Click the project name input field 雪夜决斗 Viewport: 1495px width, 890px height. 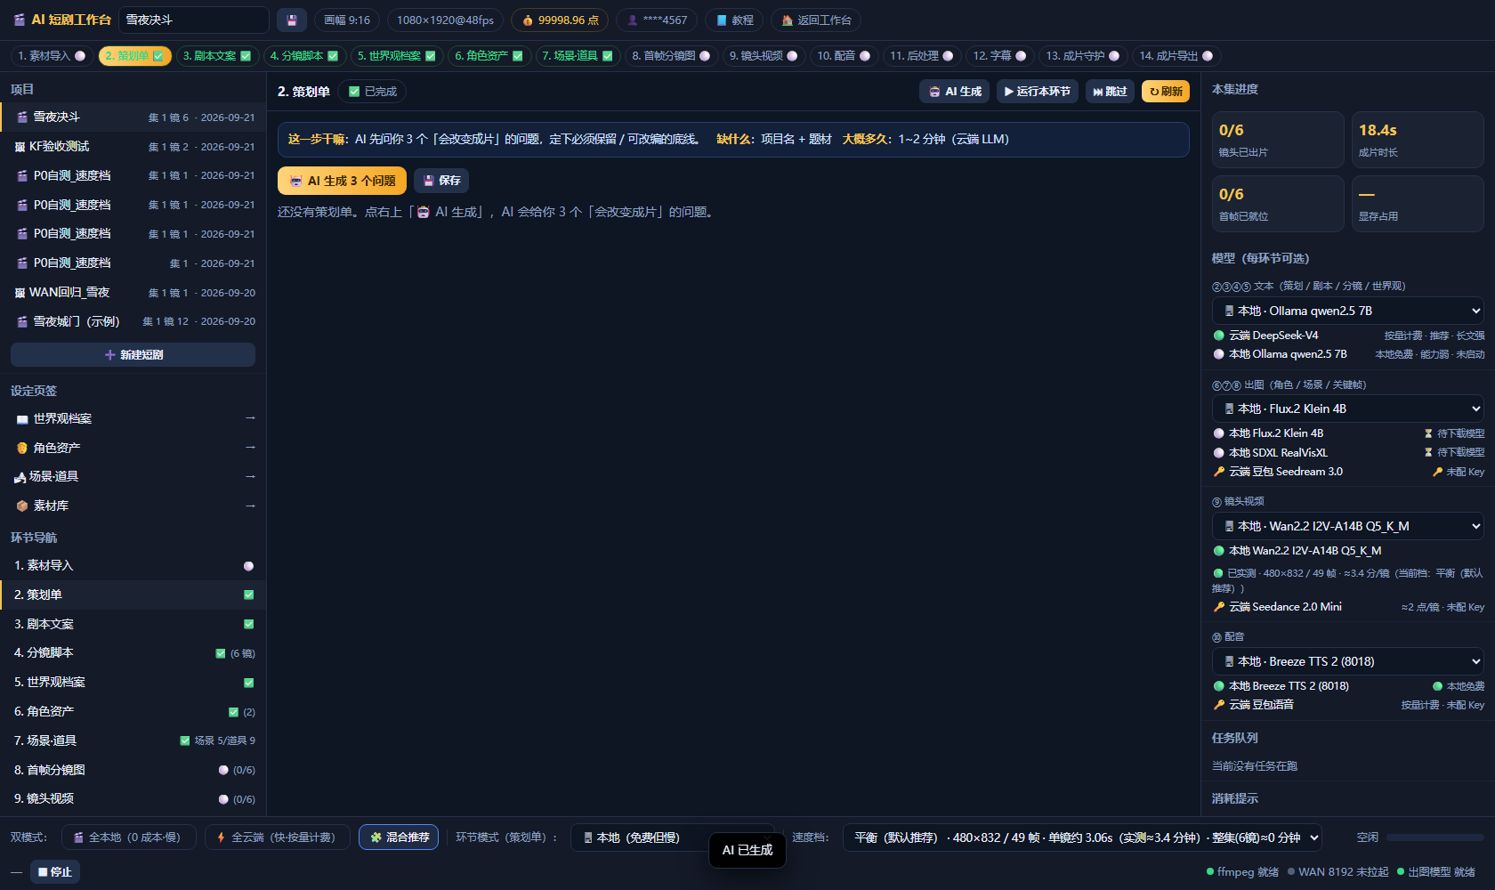(194, 20)
